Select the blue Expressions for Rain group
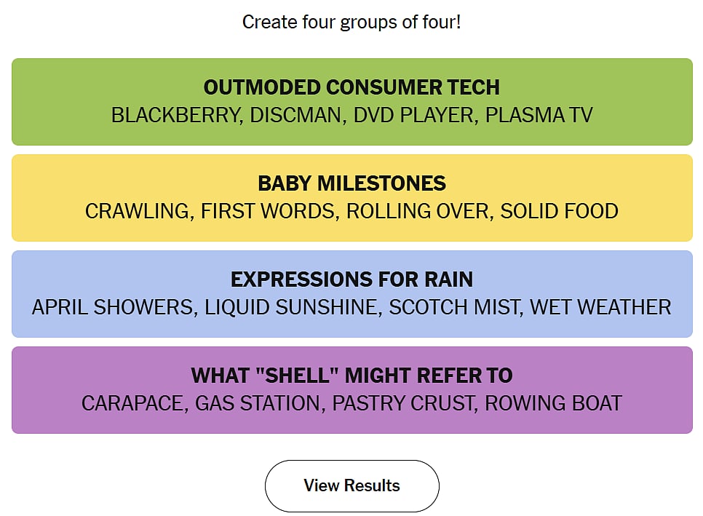The height and width of the screenshot is (516, 703). click(352, 294)
